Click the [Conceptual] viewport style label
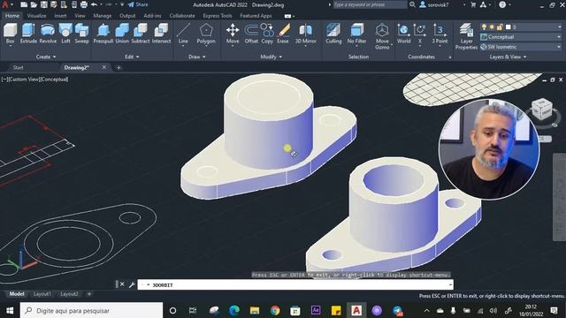Screen dimensions: 566x318 [54, 79]
